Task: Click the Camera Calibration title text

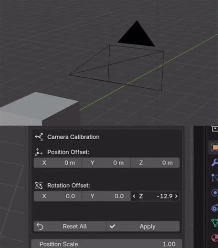Action: 73,137
